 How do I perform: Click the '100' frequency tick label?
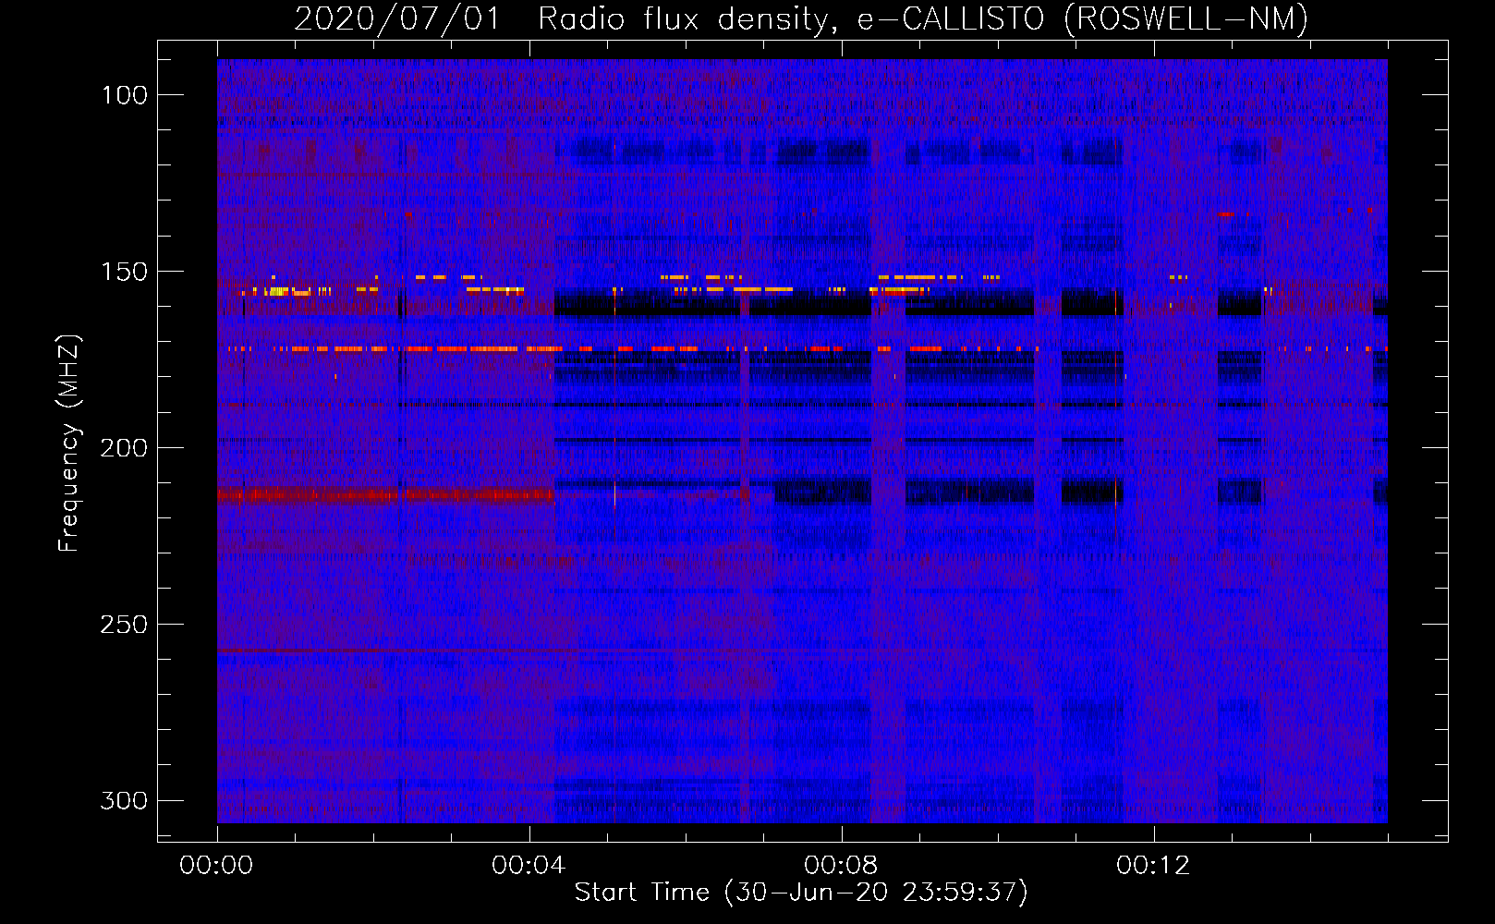click(125, 95)
